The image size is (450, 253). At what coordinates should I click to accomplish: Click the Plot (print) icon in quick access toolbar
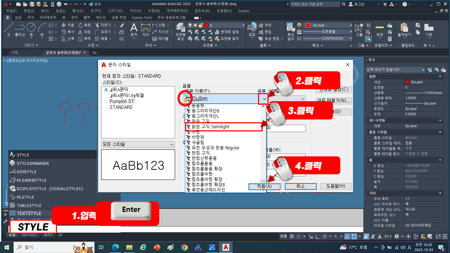(x=58, y=4)
